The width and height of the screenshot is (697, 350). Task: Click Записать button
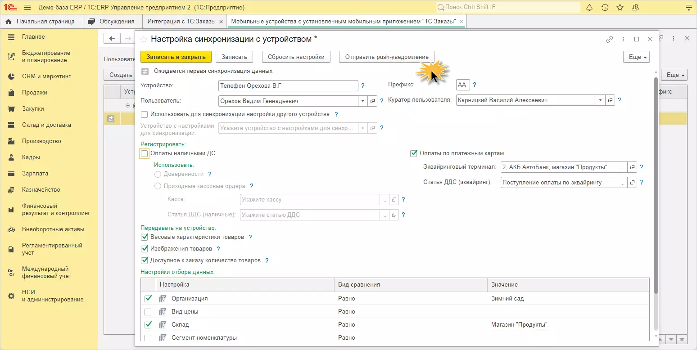(x=234, y=57)
